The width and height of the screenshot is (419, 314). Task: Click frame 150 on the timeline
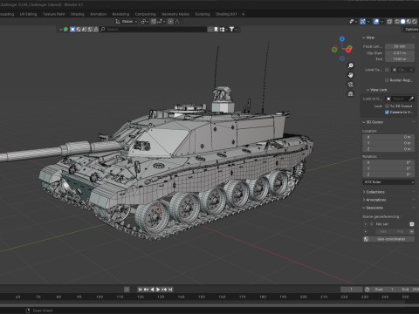pos(202,297)
